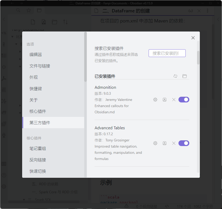Open starred notes star icon
The height and width of the screenshot is (209, 222).
[29, 10]
